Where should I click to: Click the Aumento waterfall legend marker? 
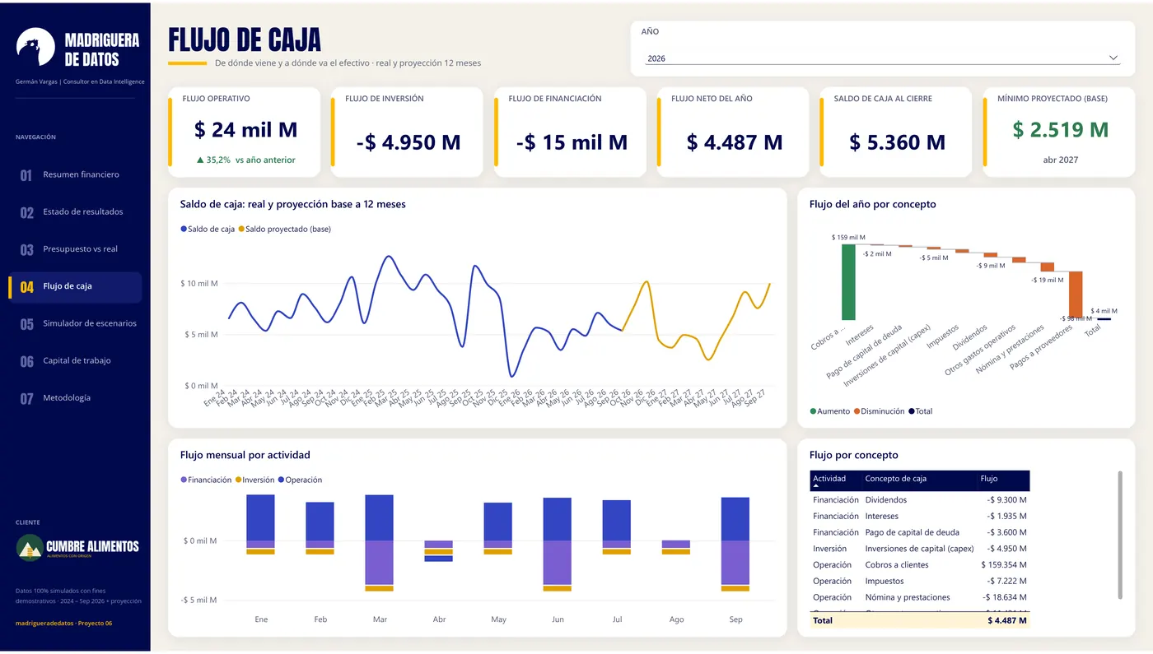[813, 411]
